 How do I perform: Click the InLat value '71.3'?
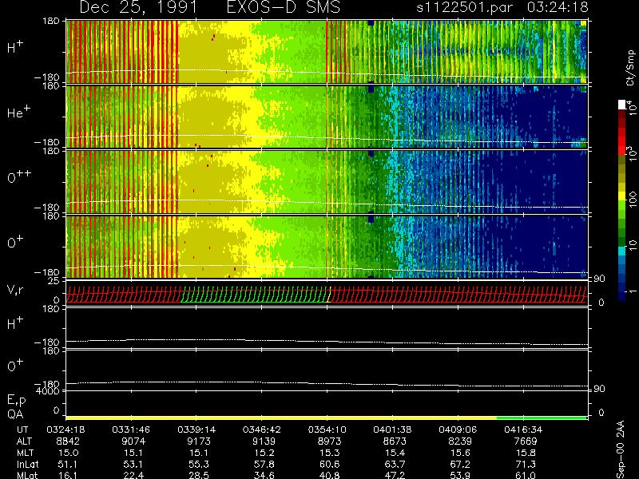point(526,464)
